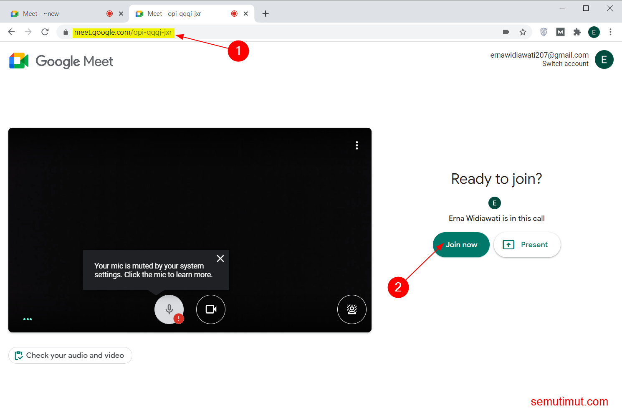
Task: Reload the page using refresh icon
Action: tap(45, 32)
